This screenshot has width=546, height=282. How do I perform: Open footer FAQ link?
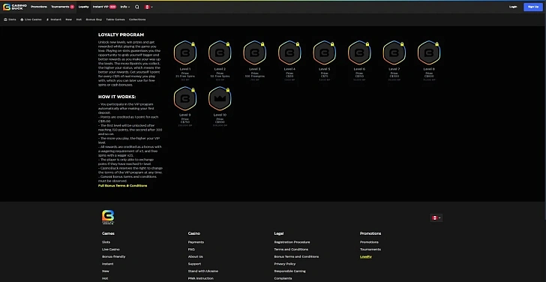191,250
